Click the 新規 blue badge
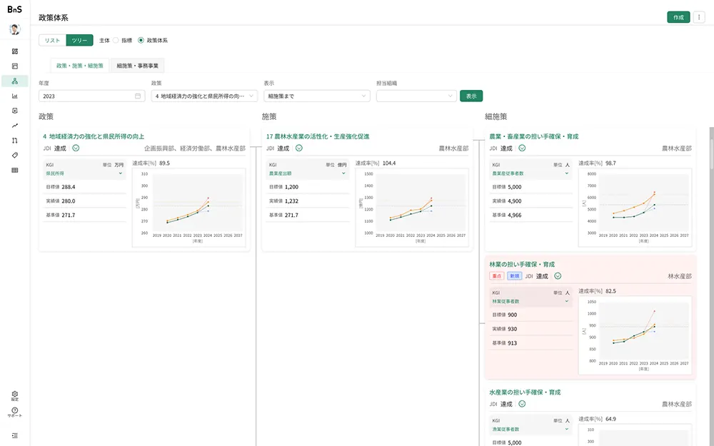The width and height of the screenshot is (714, 446). click(x=515, y=276)
